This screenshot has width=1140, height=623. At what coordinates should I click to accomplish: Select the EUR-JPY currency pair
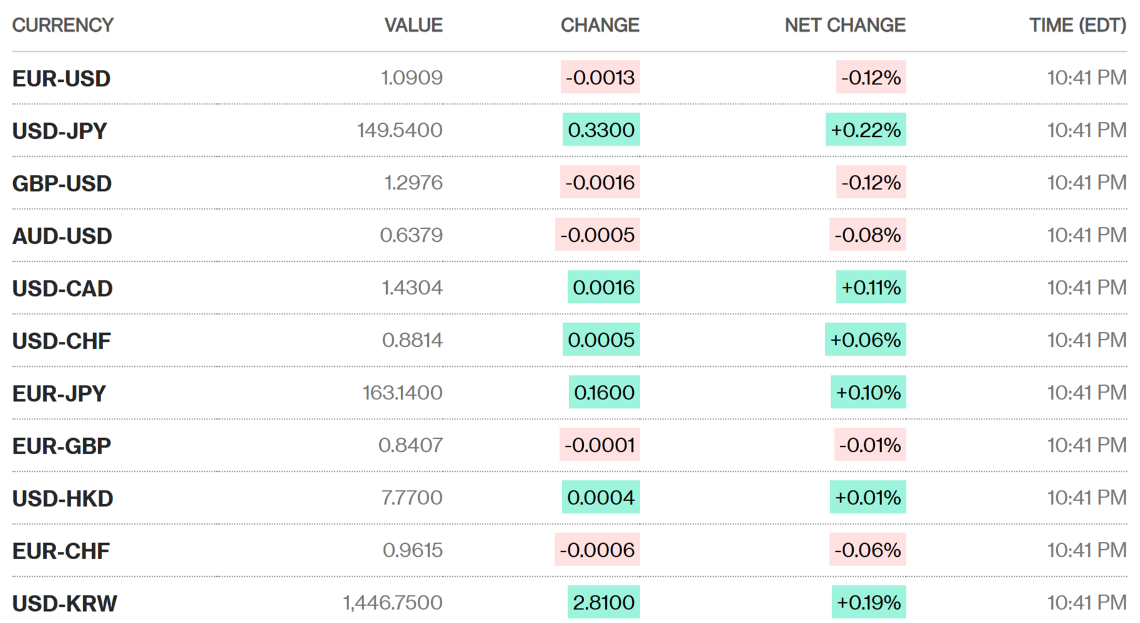pyautogui.click(x=59, y=394)
